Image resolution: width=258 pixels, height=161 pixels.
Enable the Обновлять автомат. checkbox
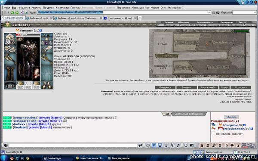click(213, 133)
